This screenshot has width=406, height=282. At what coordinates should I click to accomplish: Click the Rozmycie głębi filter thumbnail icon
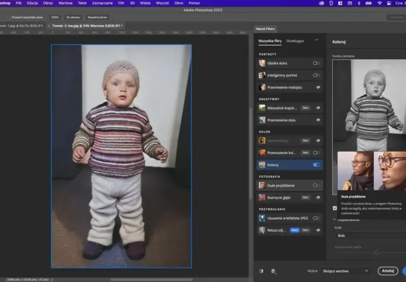coord(262,197)
